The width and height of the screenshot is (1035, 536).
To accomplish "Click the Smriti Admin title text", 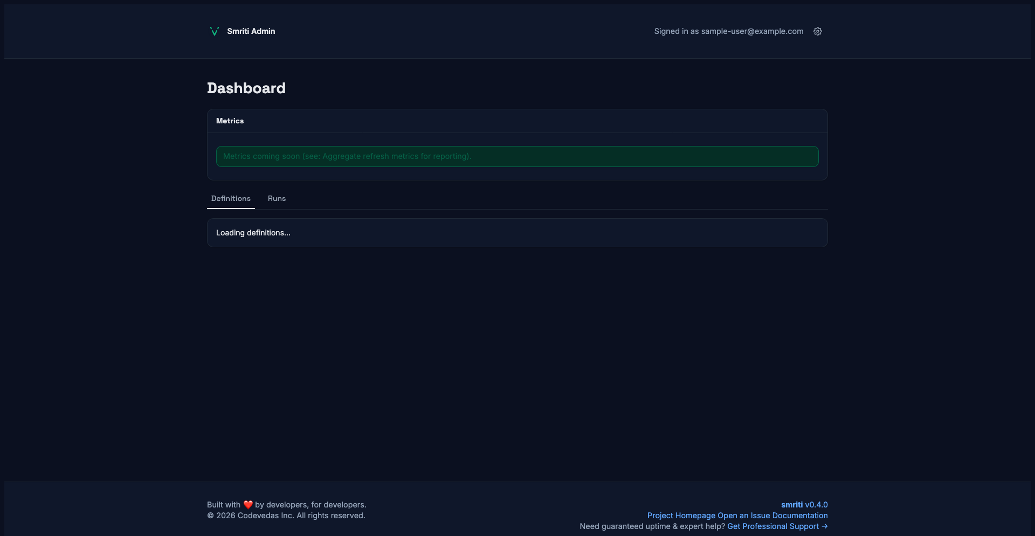I will (251, 31).
